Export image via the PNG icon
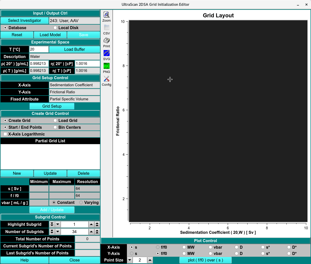 pyautogui.click(x=106, y=66)
